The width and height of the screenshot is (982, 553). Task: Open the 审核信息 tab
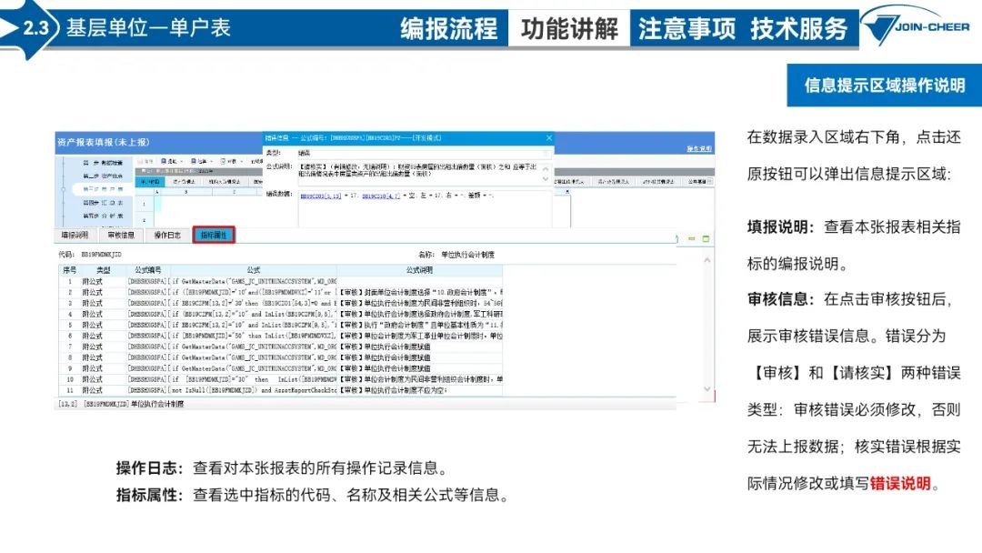121,236
